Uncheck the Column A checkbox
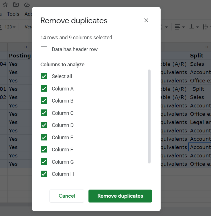The width and height of the screenshot is (211, 216). click(x=44, y=88)
